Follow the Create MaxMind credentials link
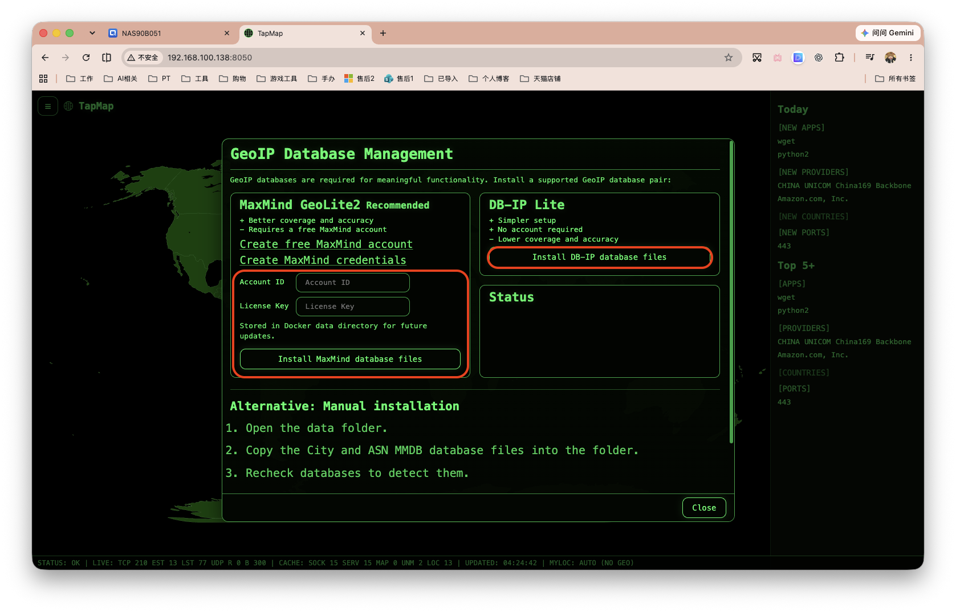The image size is (956, 612). tap(323, 260)
